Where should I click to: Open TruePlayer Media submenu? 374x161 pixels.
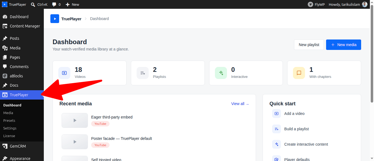point(8,113)
